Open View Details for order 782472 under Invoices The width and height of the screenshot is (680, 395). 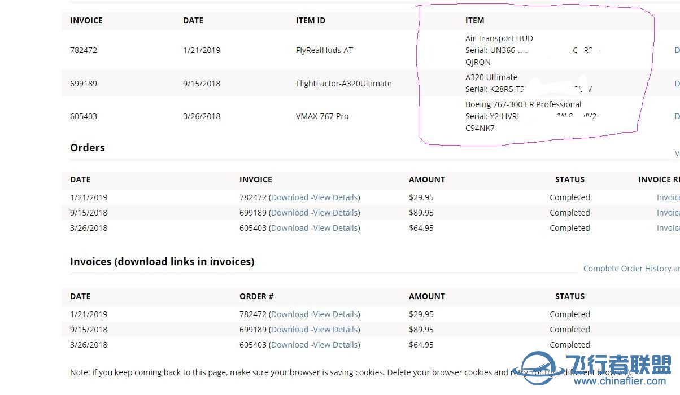coord(335,314)
